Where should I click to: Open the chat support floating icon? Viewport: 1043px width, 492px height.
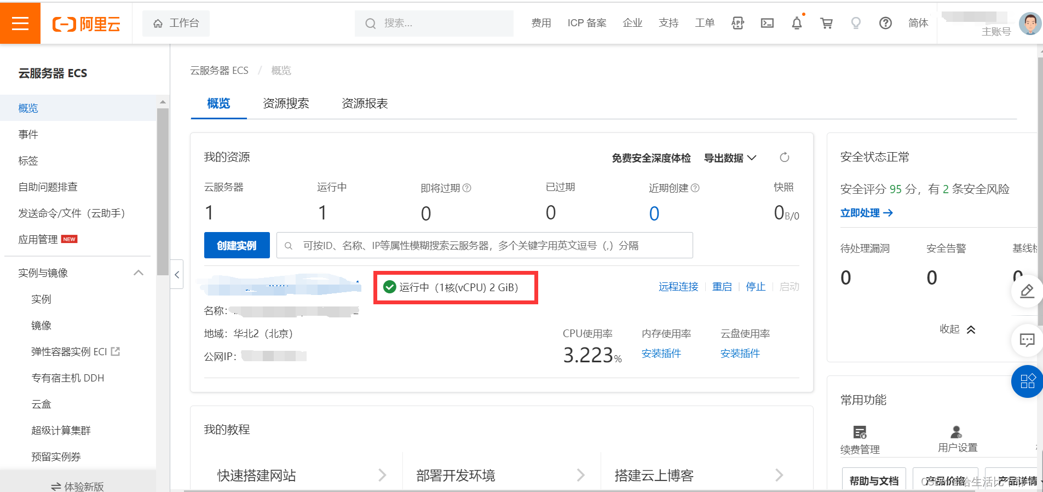tap(1027, 340)
